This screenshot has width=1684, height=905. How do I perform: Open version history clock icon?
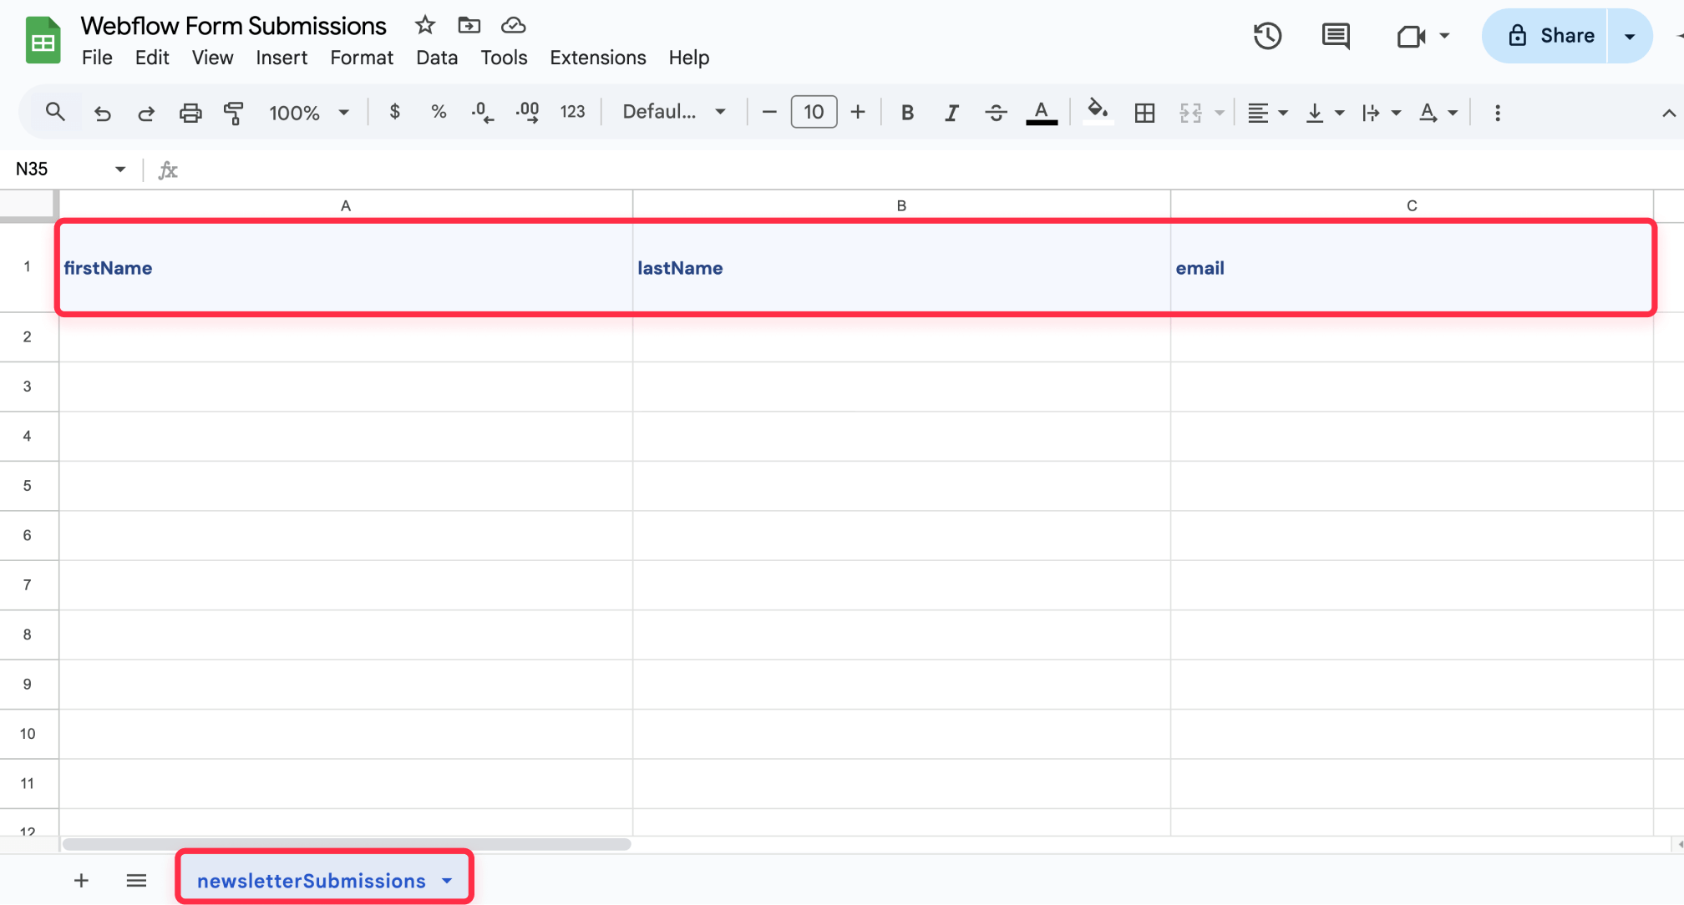pyautogui.click(x=1267, y=36)
